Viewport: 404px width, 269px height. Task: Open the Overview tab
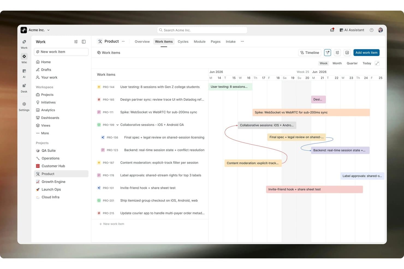click(x=142, y=42)
